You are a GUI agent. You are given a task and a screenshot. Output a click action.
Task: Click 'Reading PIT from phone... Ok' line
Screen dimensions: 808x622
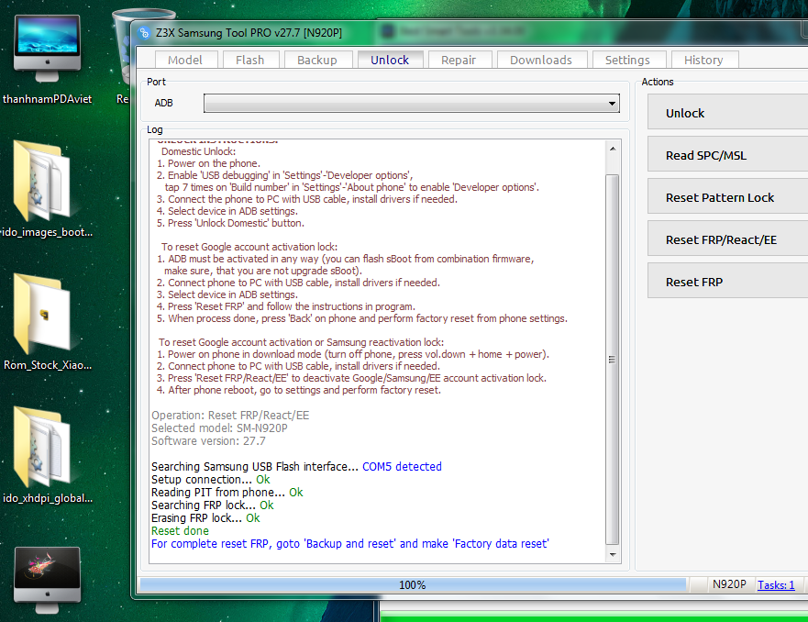click(227, 492)
